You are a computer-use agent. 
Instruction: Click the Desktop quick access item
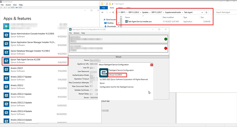(110, 23)
